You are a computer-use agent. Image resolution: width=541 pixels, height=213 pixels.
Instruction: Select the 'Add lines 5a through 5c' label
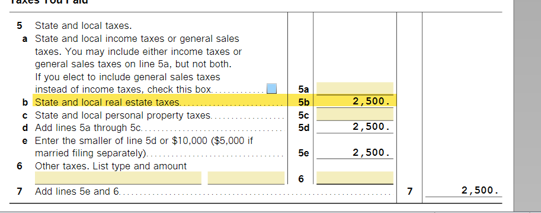(x=88, y=128)
